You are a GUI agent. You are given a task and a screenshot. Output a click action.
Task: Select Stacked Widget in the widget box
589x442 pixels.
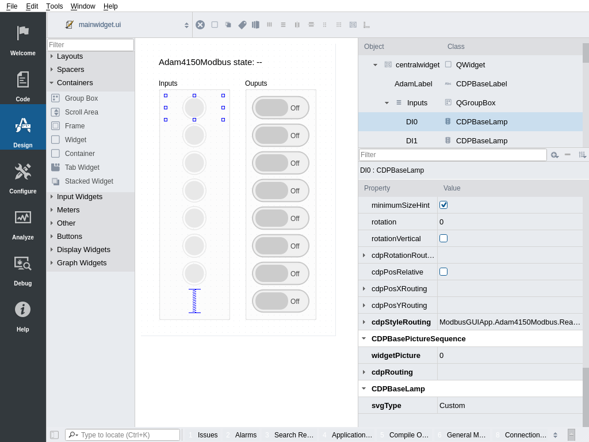90,181
